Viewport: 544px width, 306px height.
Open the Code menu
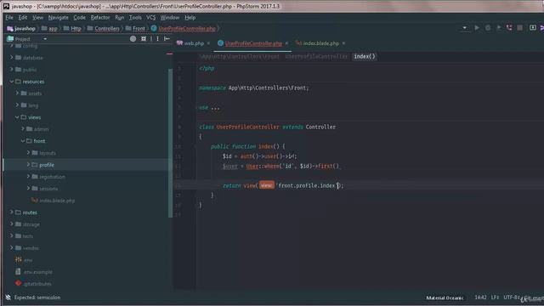(x=79, y=17)
